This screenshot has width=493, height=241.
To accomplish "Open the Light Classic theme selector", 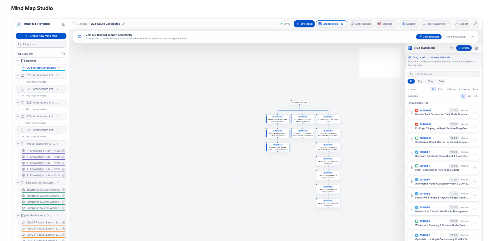I will pyautogui.click(x=361, y=24).
